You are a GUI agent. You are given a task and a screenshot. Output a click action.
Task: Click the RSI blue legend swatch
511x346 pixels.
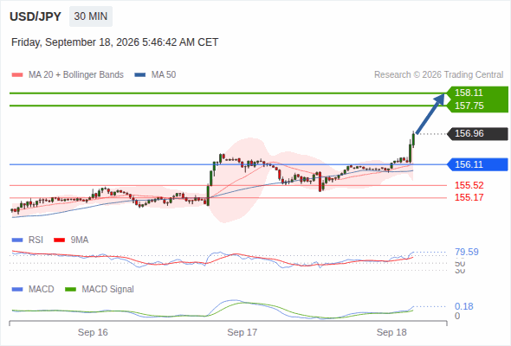click(x=17, y=240)
